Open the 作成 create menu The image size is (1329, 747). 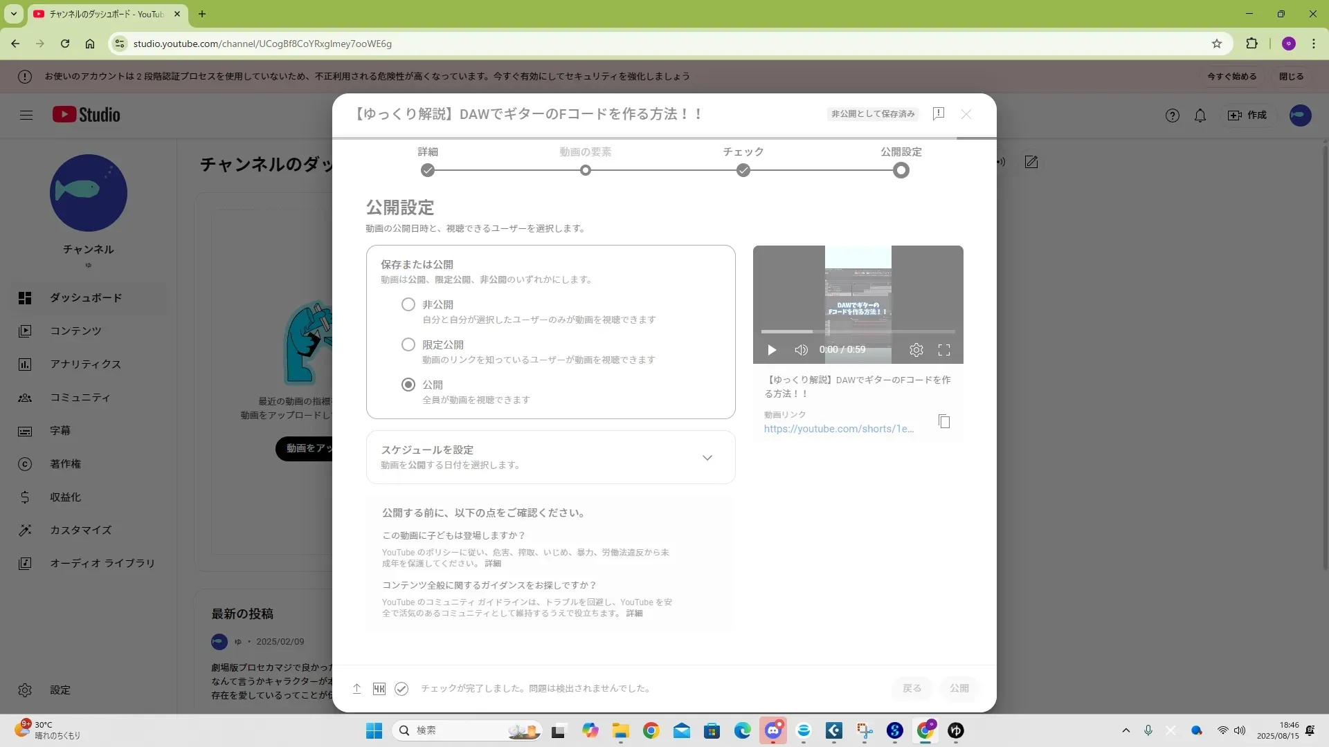tap(1247, 116)
